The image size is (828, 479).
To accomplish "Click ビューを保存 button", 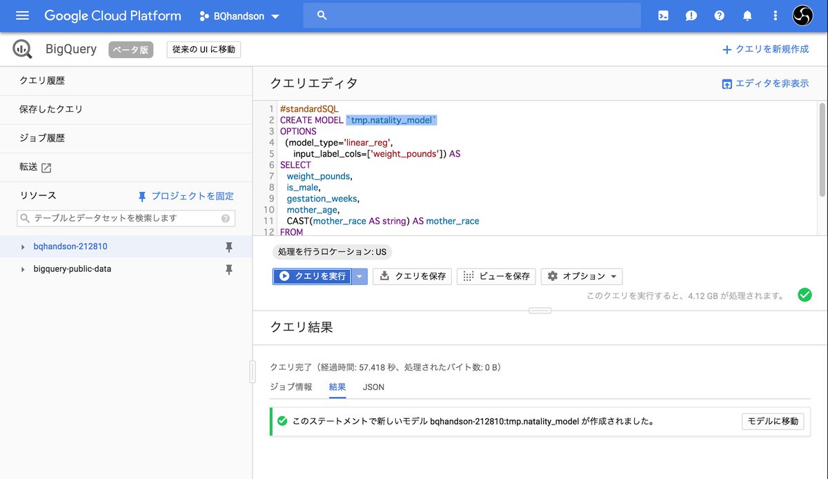I will click(x=497, y=276).
